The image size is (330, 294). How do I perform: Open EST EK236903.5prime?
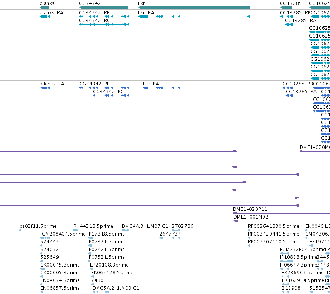[x=285, y=277]
